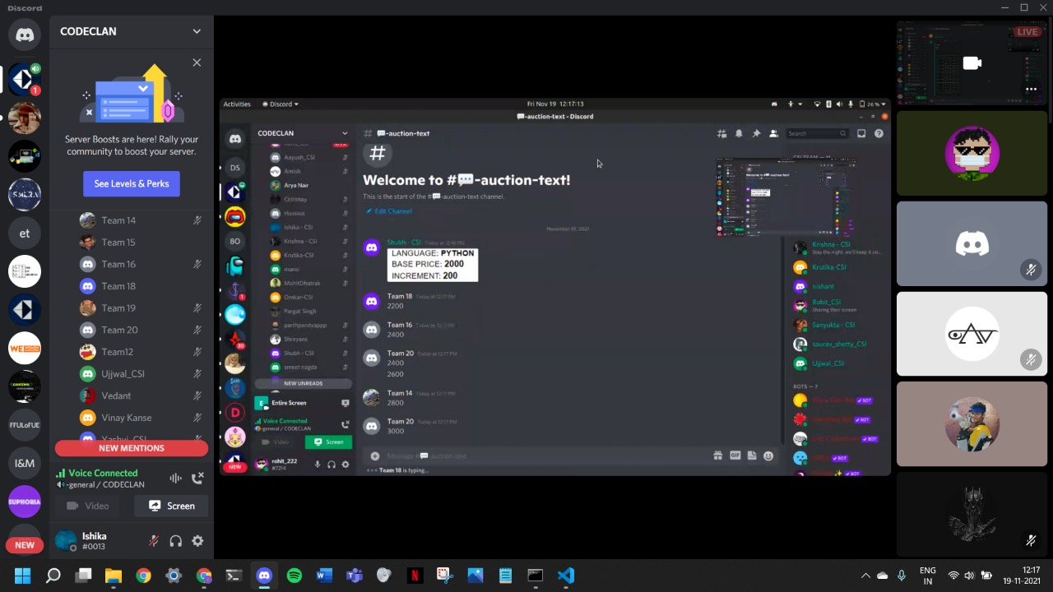The height and width of the screenshot is (592, 1053).
Task: Open more options on LIVE preview tile
Action: [x=1031, y=89]
